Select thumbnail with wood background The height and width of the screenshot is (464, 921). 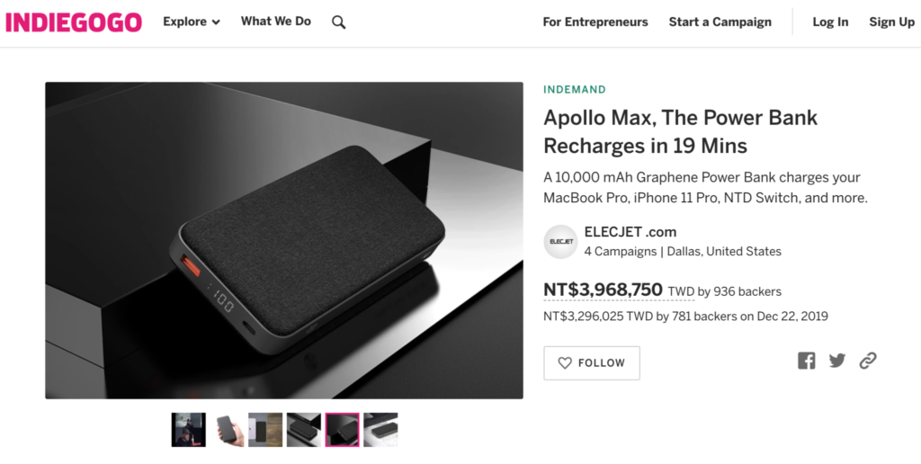tap(265, 430)
